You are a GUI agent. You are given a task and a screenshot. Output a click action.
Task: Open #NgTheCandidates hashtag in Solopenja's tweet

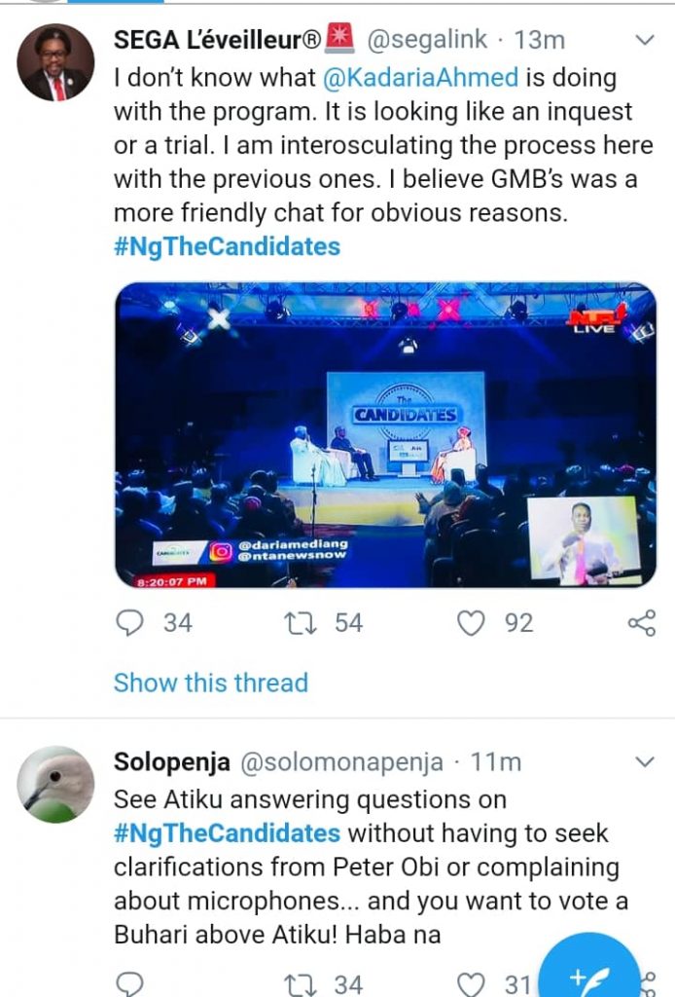[x=227, y=833]
